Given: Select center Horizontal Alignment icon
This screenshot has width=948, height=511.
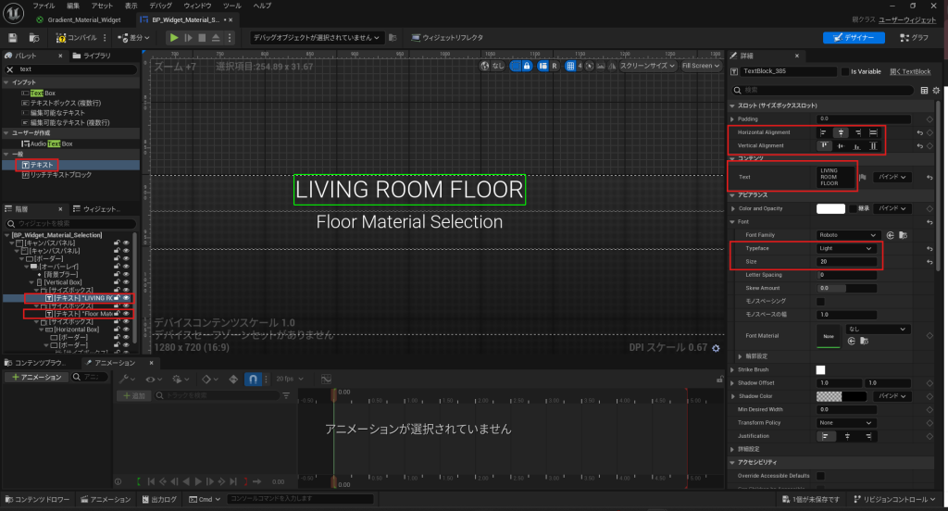Looking at the screenshot, I should pos(841,132).
